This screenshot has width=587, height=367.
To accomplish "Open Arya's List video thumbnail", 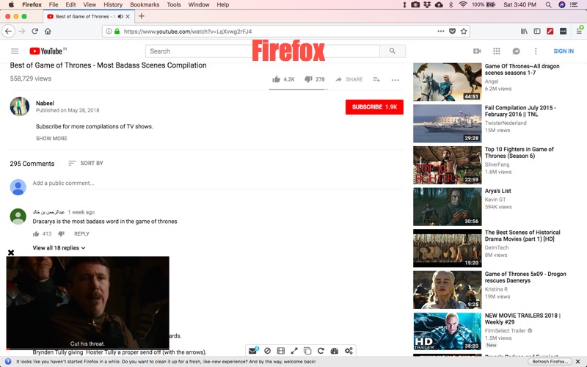I will point(448,207).
